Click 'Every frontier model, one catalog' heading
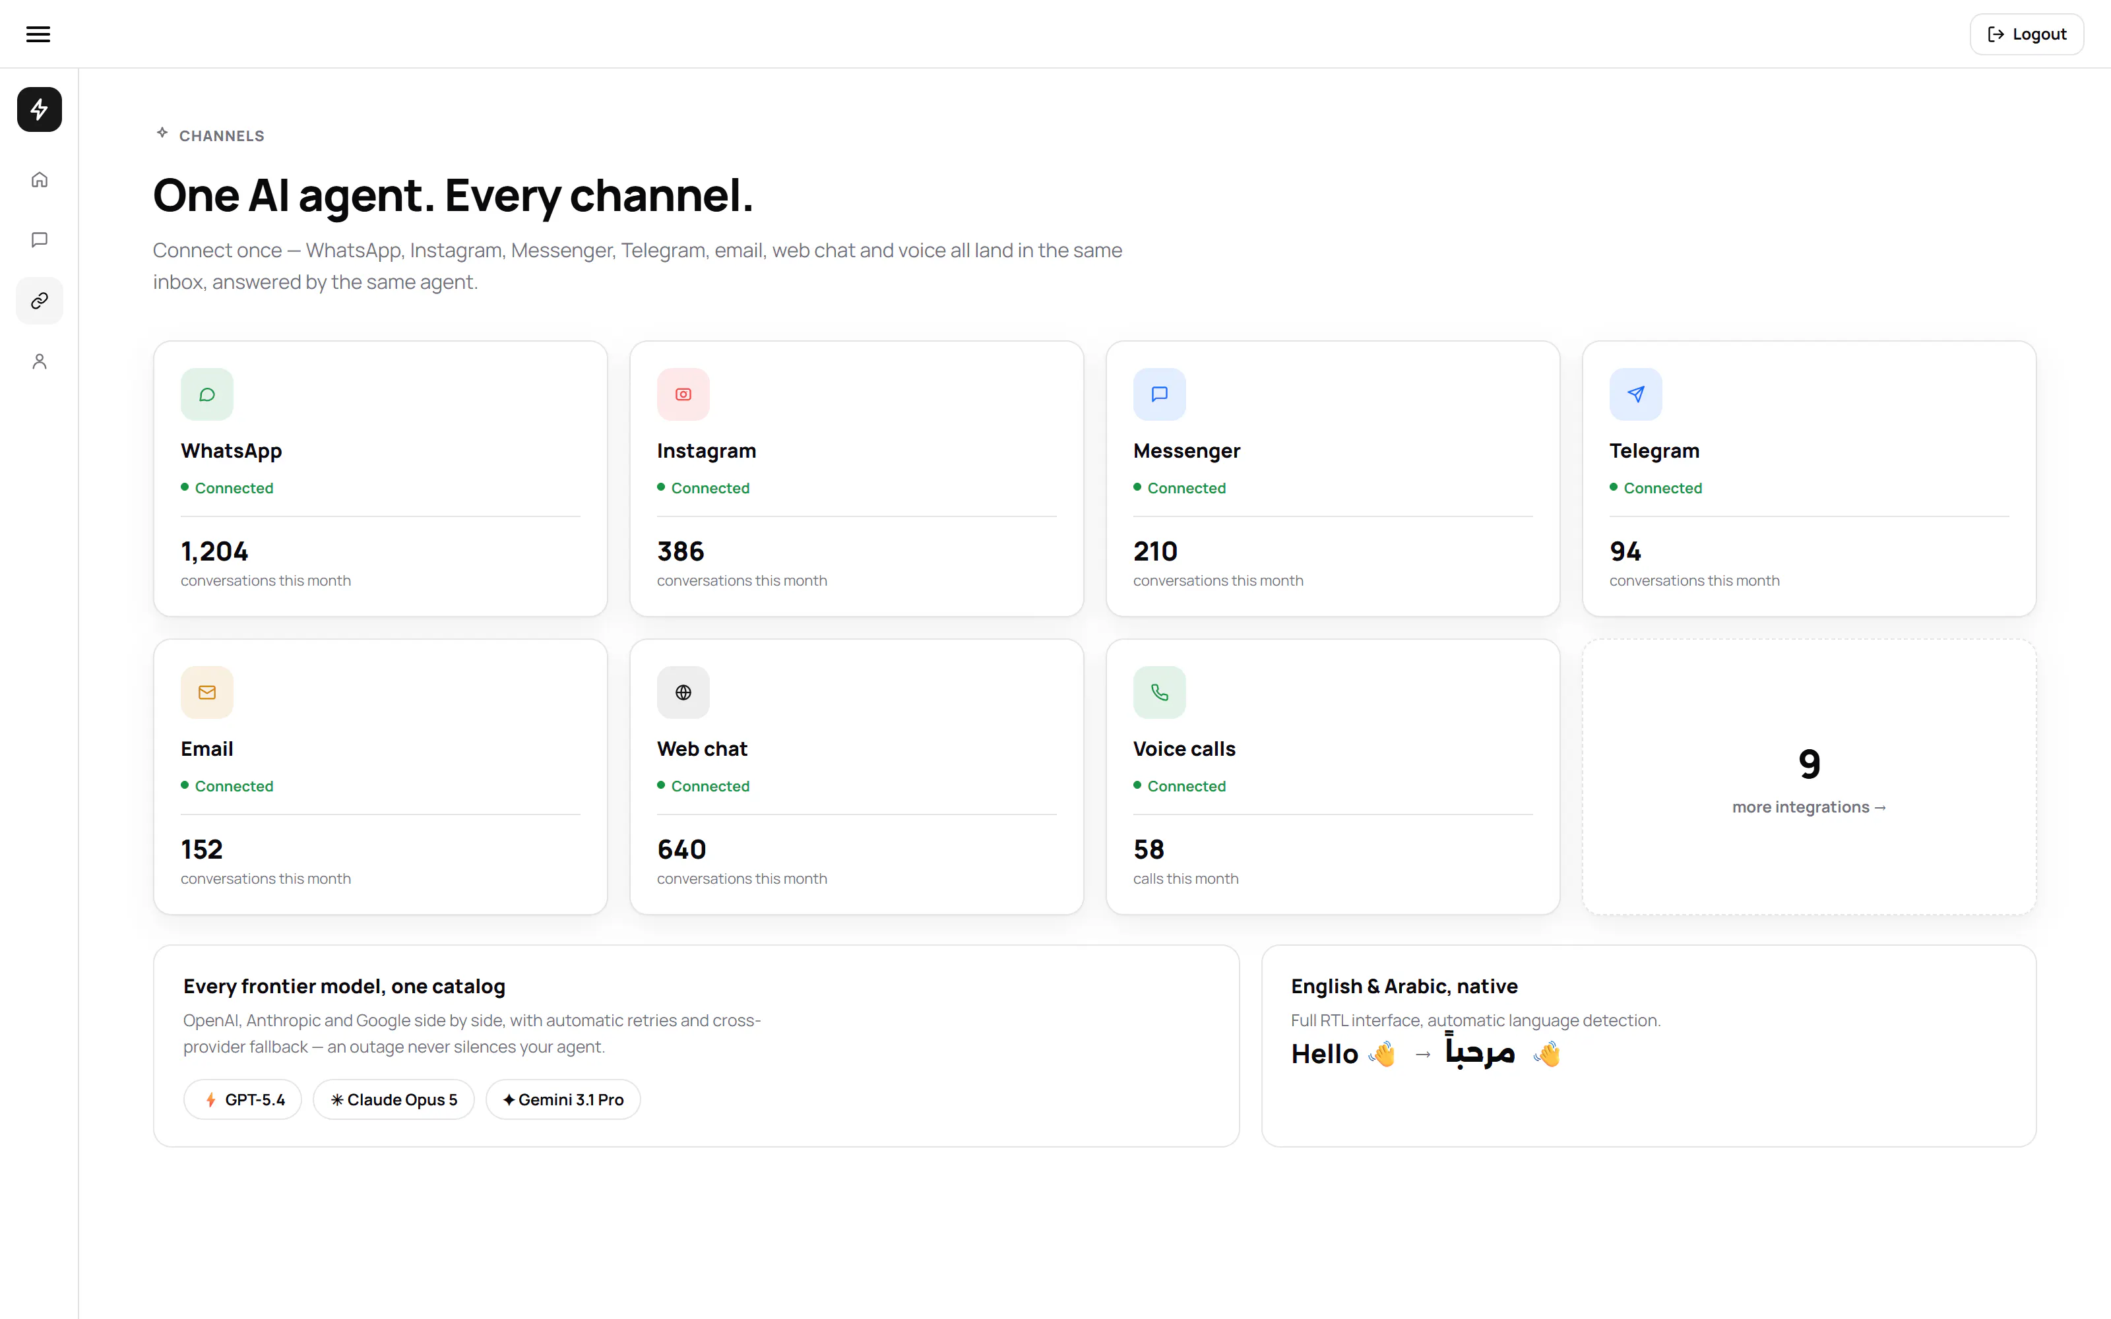The width and height of the screenshot is (2111, 1319). 344,987
